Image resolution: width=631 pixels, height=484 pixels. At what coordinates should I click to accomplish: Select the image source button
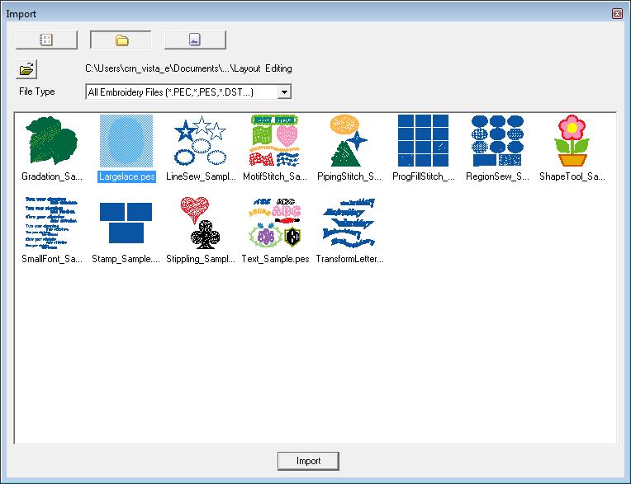click(x=195, y=40)
